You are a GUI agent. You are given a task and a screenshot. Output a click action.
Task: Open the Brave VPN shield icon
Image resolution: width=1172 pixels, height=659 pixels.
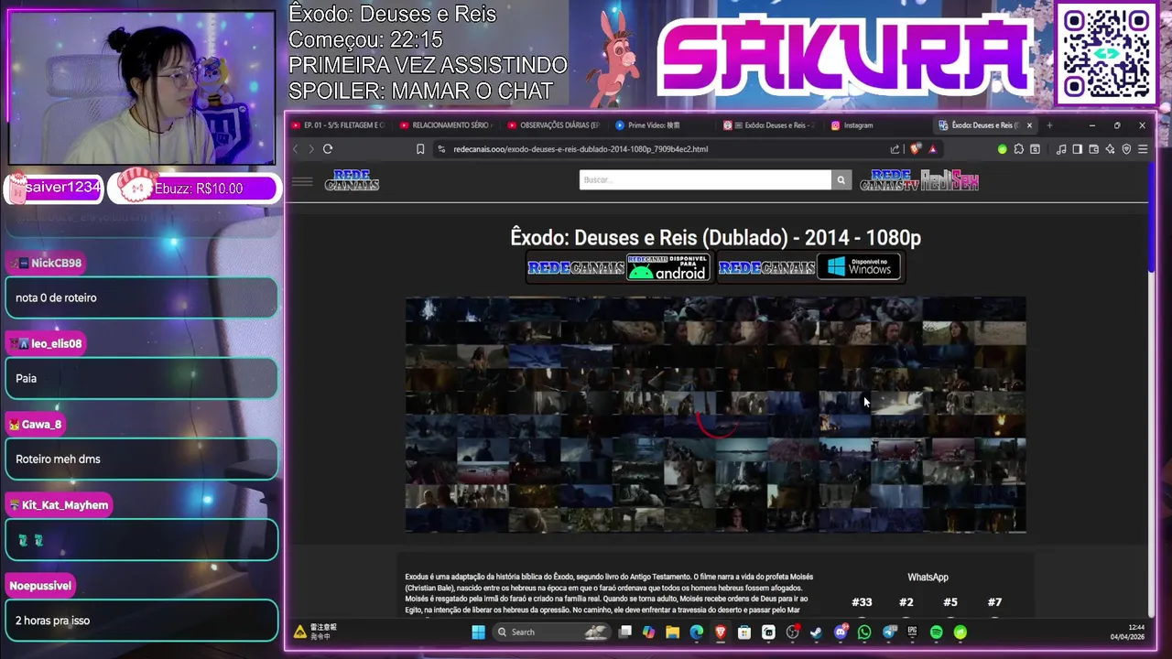click(x=1126, y=149)
